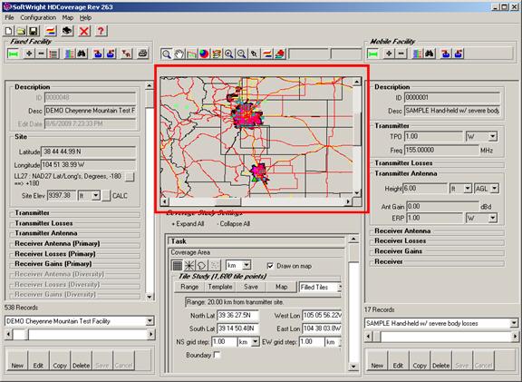Click the Map button in Tile Study

[281, 287]
